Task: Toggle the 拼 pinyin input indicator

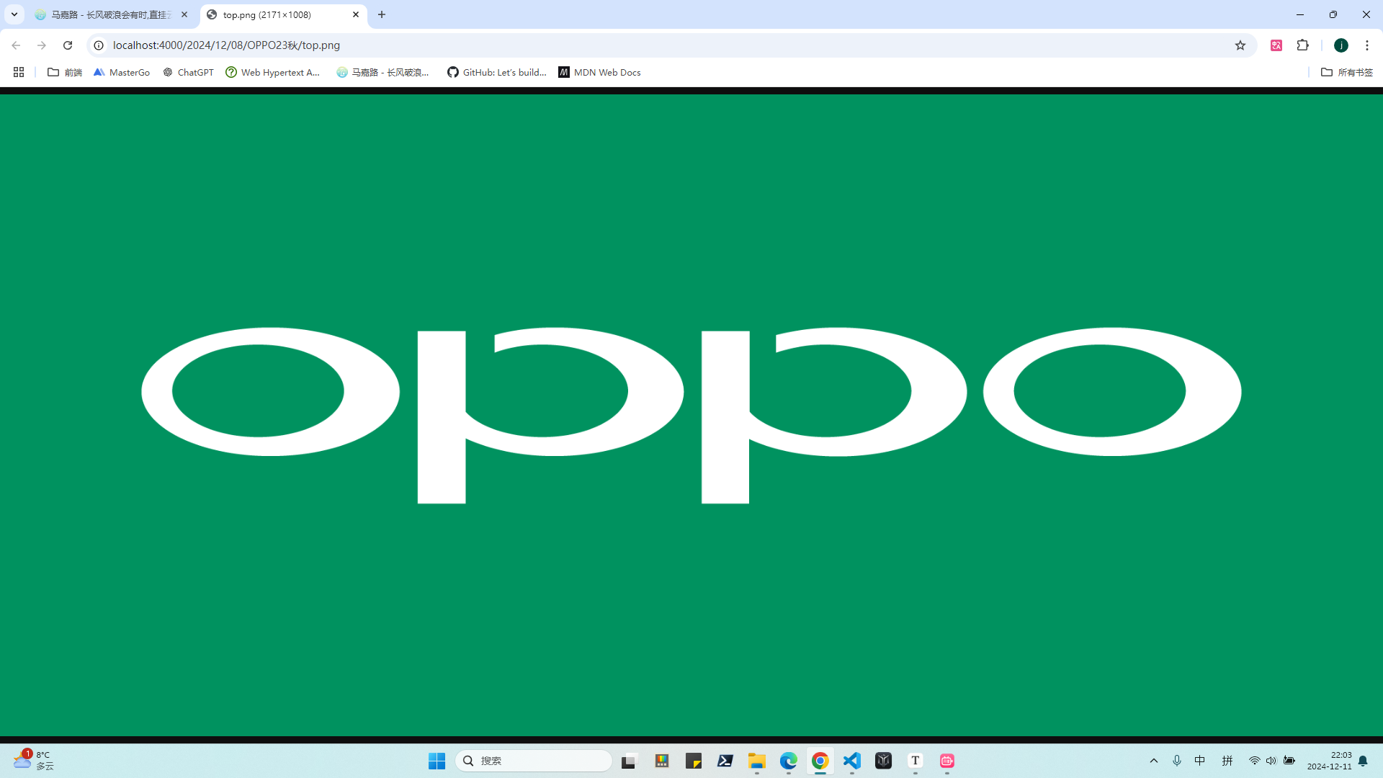Action: (1227, 761)
